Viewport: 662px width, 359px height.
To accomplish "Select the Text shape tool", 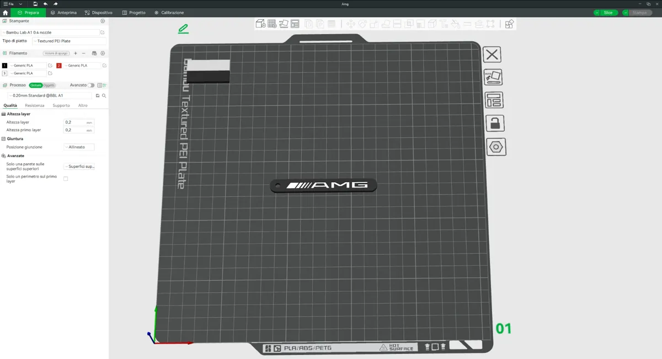I will (x=444, y=24).
